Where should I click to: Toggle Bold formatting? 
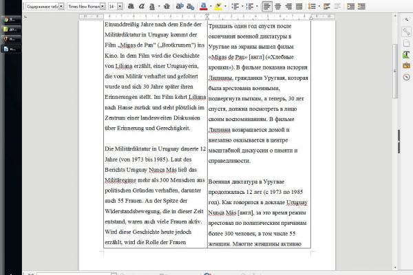131,6
